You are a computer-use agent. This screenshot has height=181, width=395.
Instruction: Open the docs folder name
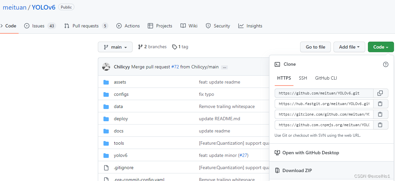pyautogui.click(x=119, y=131)
